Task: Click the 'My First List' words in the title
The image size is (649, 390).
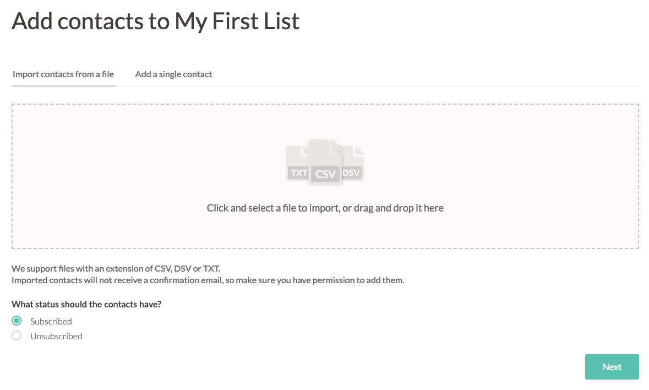Action: click(237, 21)
